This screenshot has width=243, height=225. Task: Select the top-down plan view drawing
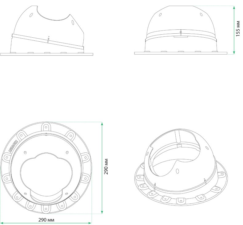click(46, 168)
